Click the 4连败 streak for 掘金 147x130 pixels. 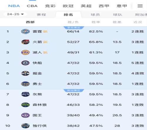click(x=138, y=73)
